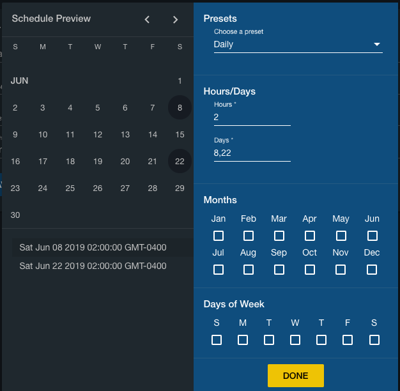Select the Sat Jun 08 2019 schedule entry
Viewport: 400px width, 391px height.
click(93, 247)
